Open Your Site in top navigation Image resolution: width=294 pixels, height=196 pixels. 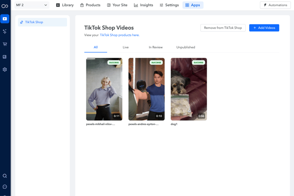117,5
